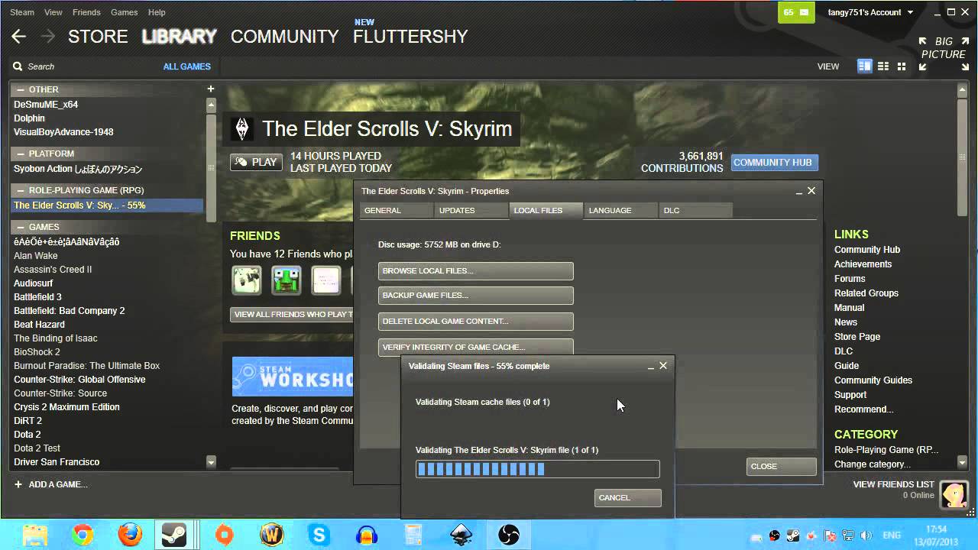Switch to the DLC properties tab
Viewport: 978px width, 550px height.
point(695,210)
